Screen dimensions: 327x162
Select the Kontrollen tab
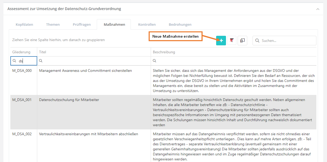(x=147, y=25)
